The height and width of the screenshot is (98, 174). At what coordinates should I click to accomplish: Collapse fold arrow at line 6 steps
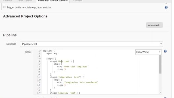[41, 64]
